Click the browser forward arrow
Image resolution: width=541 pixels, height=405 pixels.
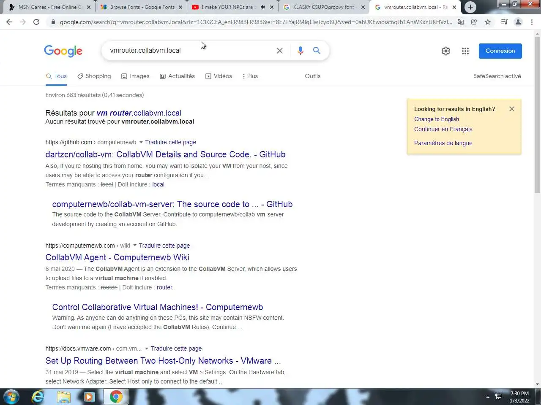(x=23, y=22)
